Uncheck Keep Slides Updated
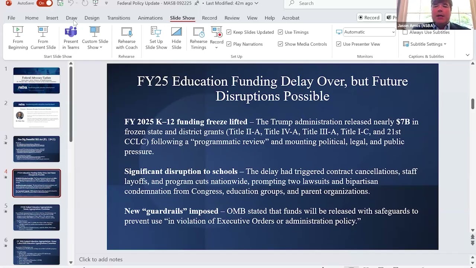 click(x=229, y=32)
